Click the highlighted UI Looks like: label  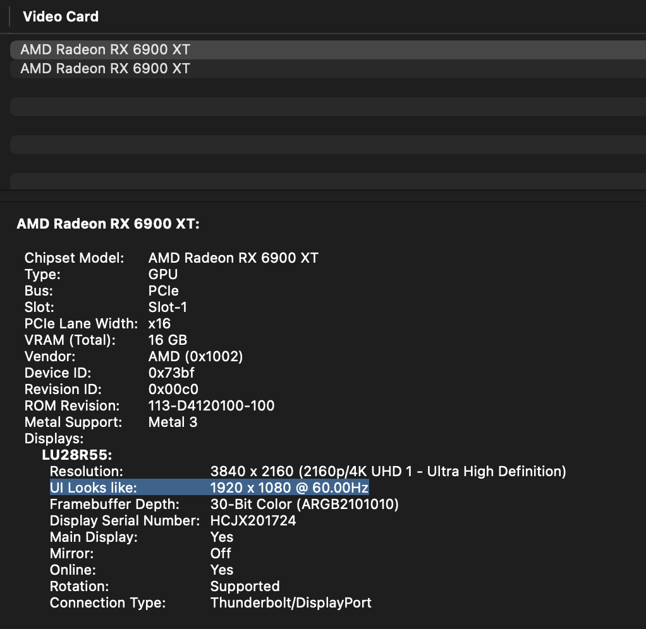pos(94,488)
